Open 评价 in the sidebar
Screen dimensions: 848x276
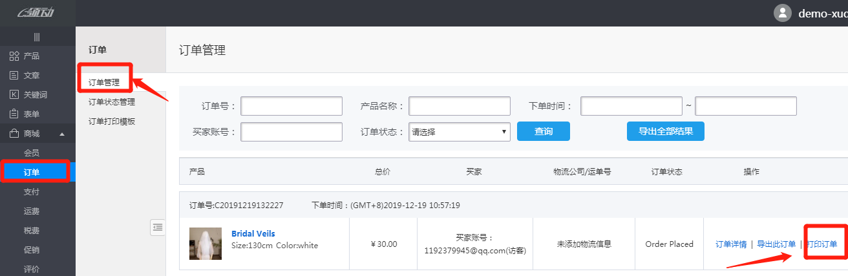tap(32, 269)
